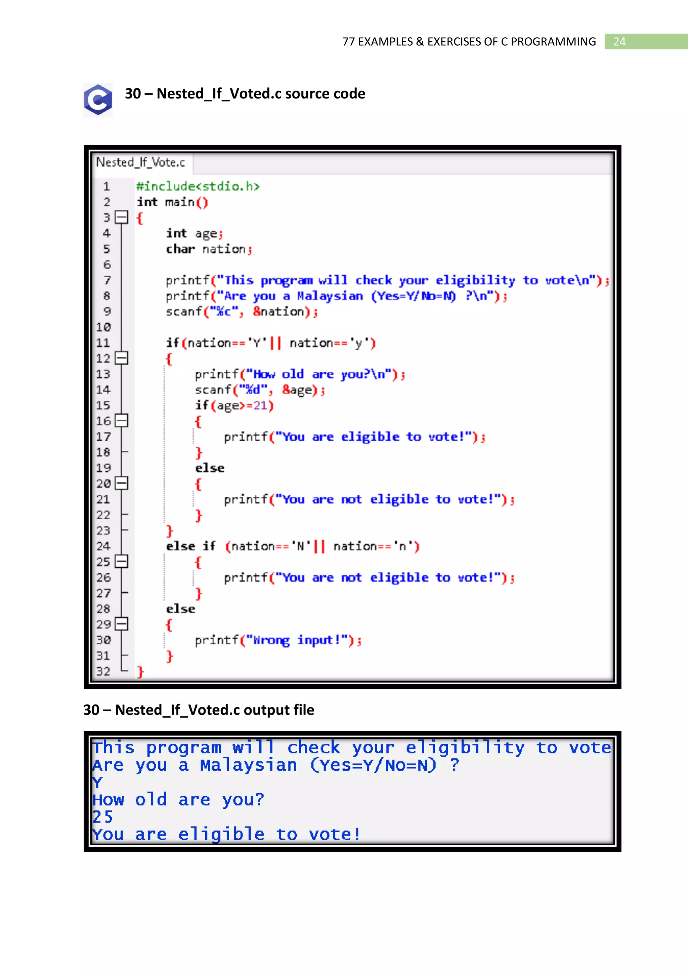Click the 'Y' input in the output

[x=97, y=782]
